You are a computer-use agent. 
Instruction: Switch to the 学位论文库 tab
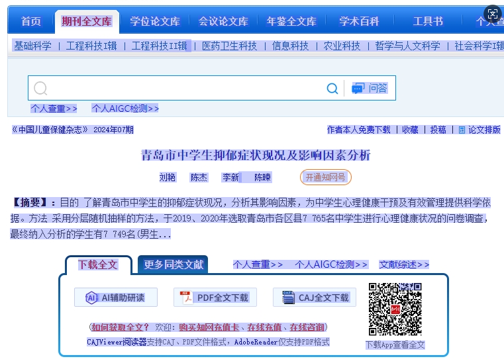coord(154,21)
